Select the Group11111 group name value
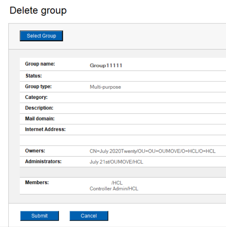 (x=106, y=66)
